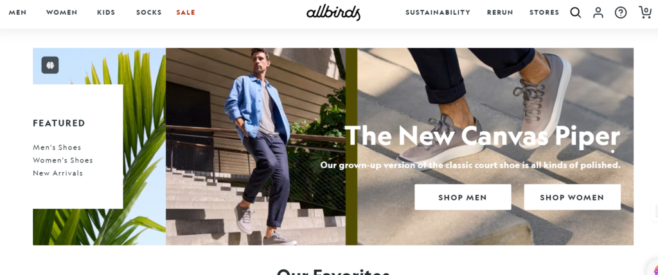Click the Shop Men button
This screenshot has width=658, height=275.
pyautogui.click(x=463, y=197)
